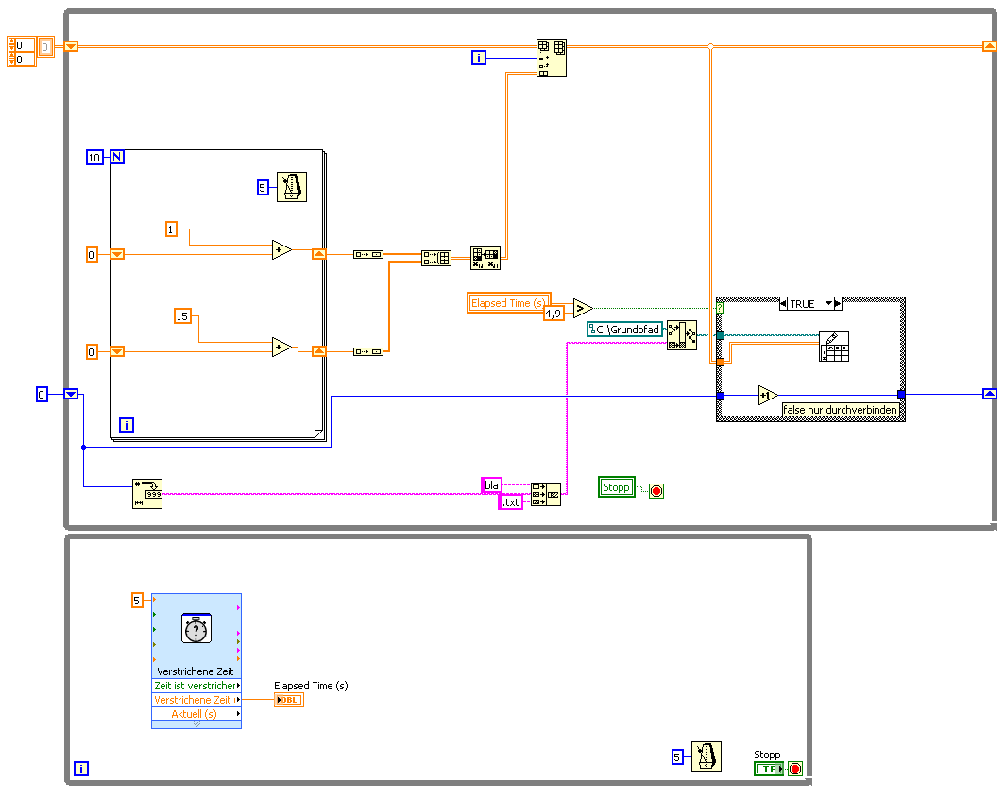Select the orange constant 1
This screenshot has width=1005, height=798.
point(171,229)
